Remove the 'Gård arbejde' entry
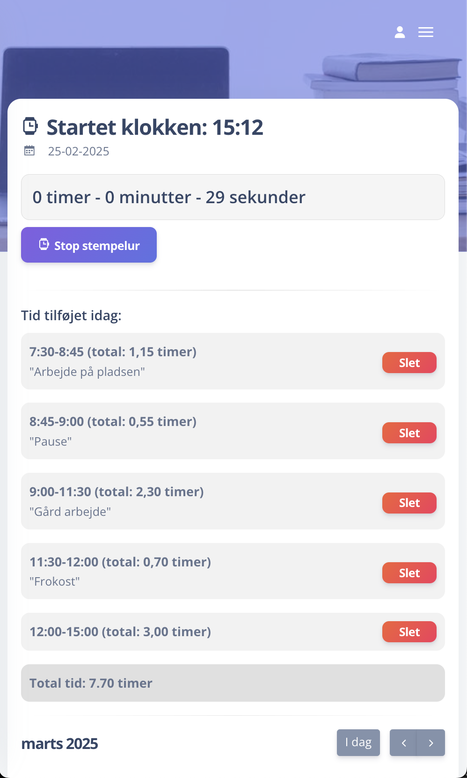Image resolution: width=467 pixels, height=778 pixels. 409,503
